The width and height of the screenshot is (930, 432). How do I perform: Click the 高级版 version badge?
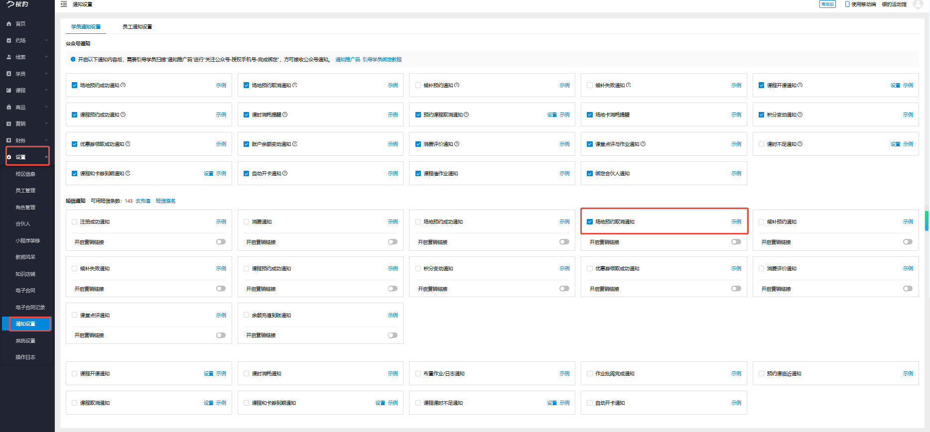[827, 4]
